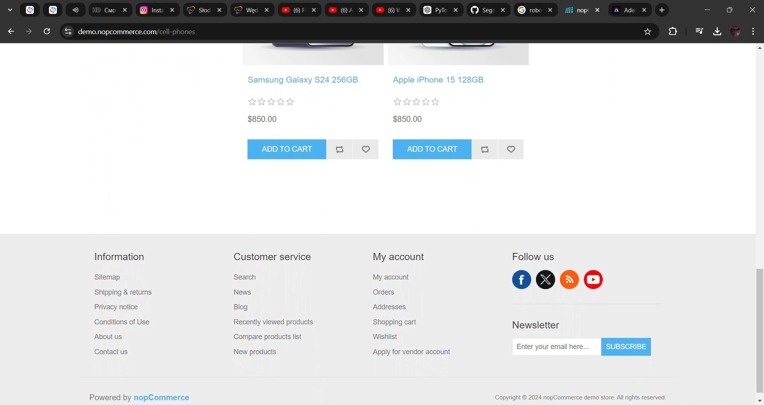Viewport: 764px width, 405px height.
Task: Switch to the muted audio tab
Action: [x=76, y=10]
